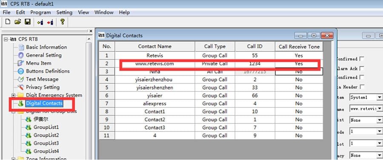Image resolution: width=383 pixels, height=160 pixels.
Task: Click the app icon in CPS RT8 title bar
Action: (x=4, y=4)
